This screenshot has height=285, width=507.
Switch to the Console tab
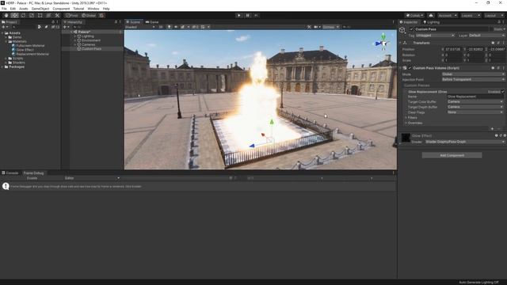point(10,173)
